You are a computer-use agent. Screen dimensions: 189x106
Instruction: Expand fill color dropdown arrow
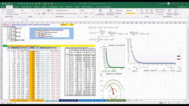point(37,14)
